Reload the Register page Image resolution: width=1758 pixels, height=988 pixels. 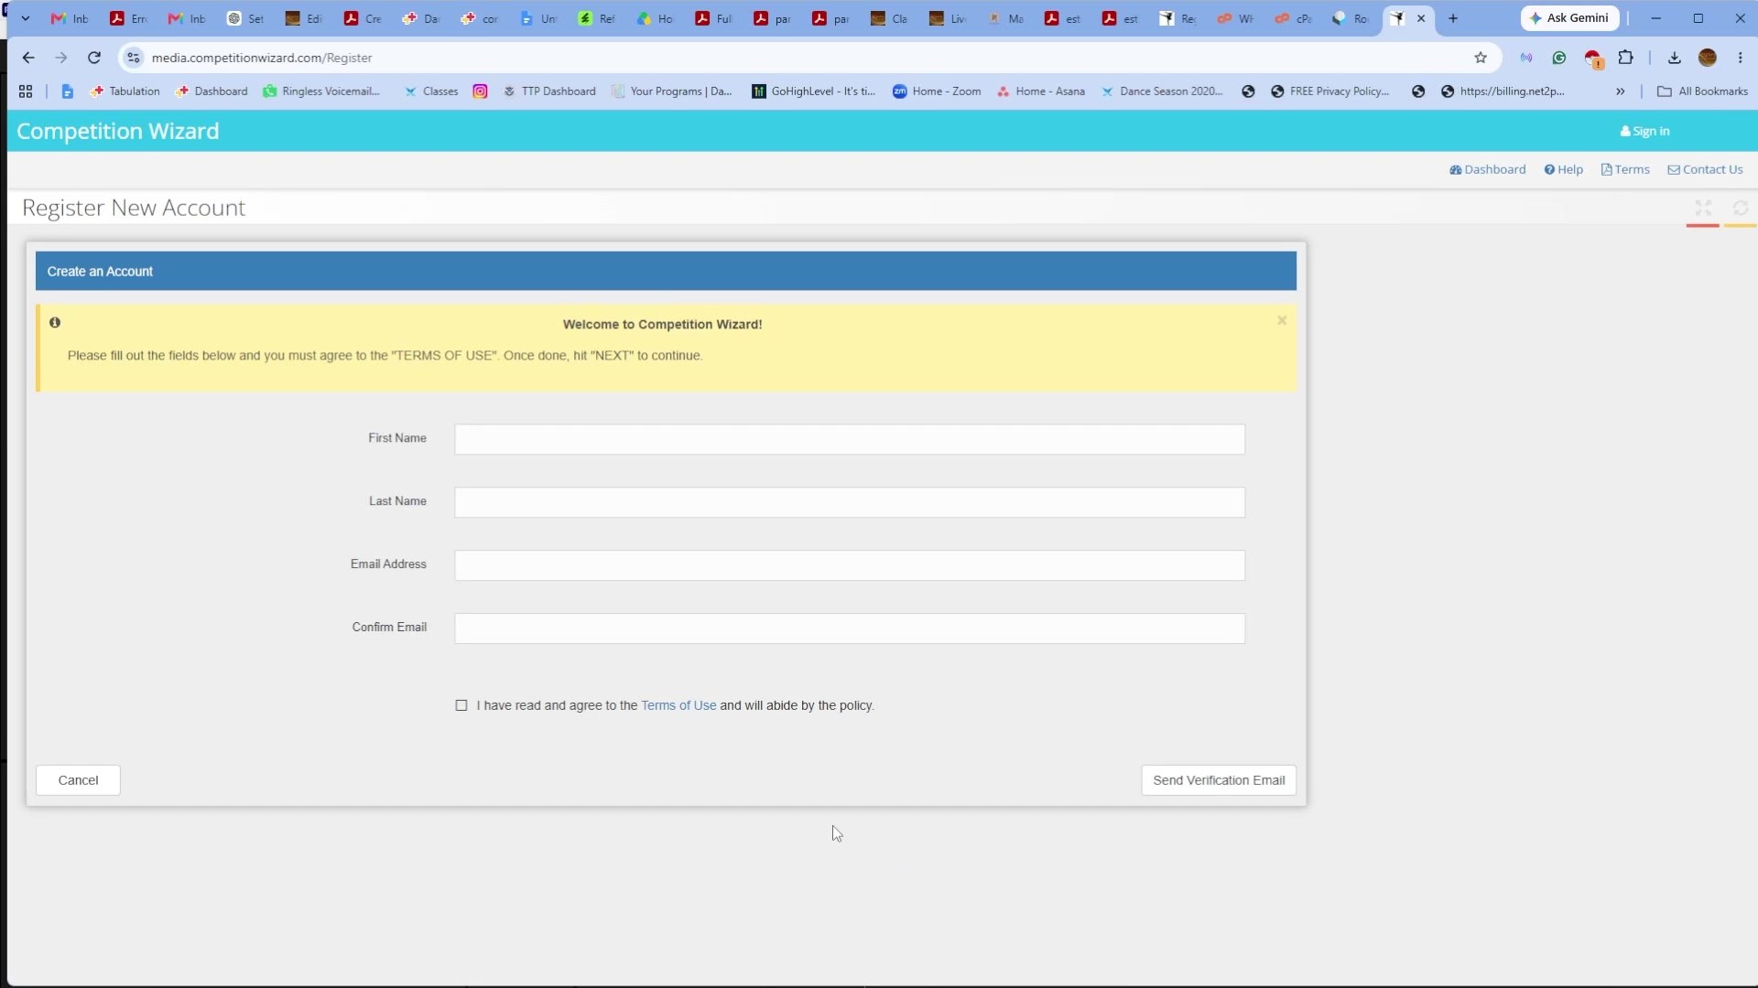pos(93,58)
